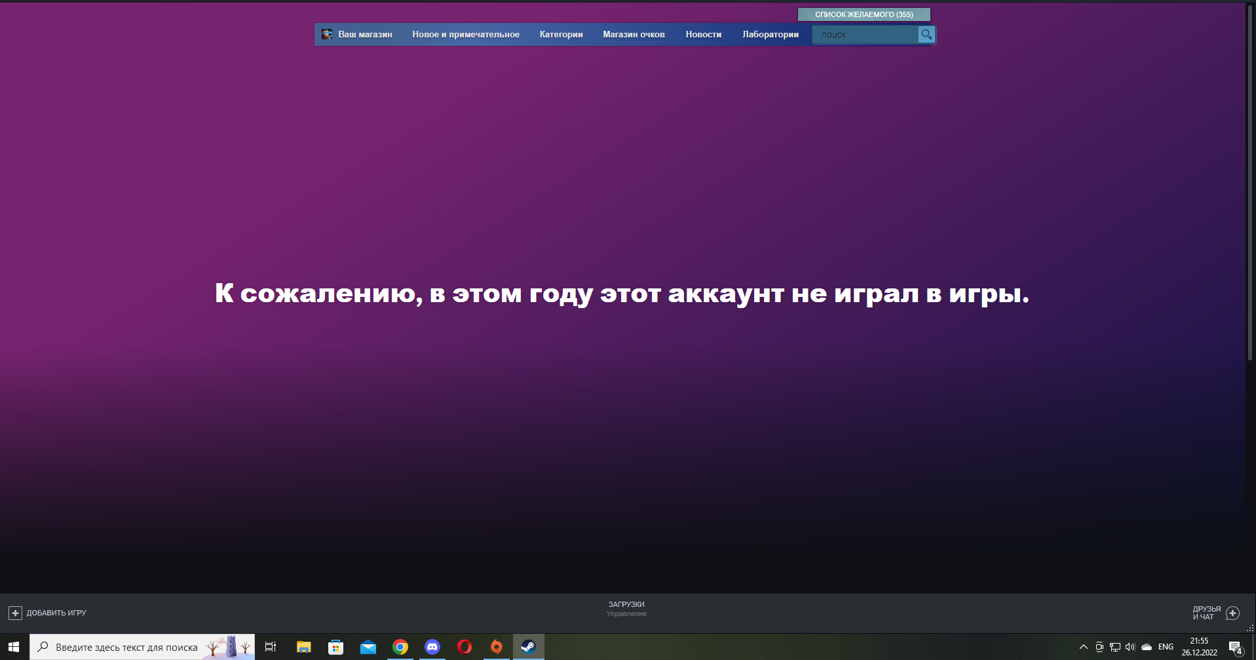Screen dimensions: 1256x660
Task: Click the profile avatar beside Ваш магазин
Action: pyautogui.click(x=327, y=34)
